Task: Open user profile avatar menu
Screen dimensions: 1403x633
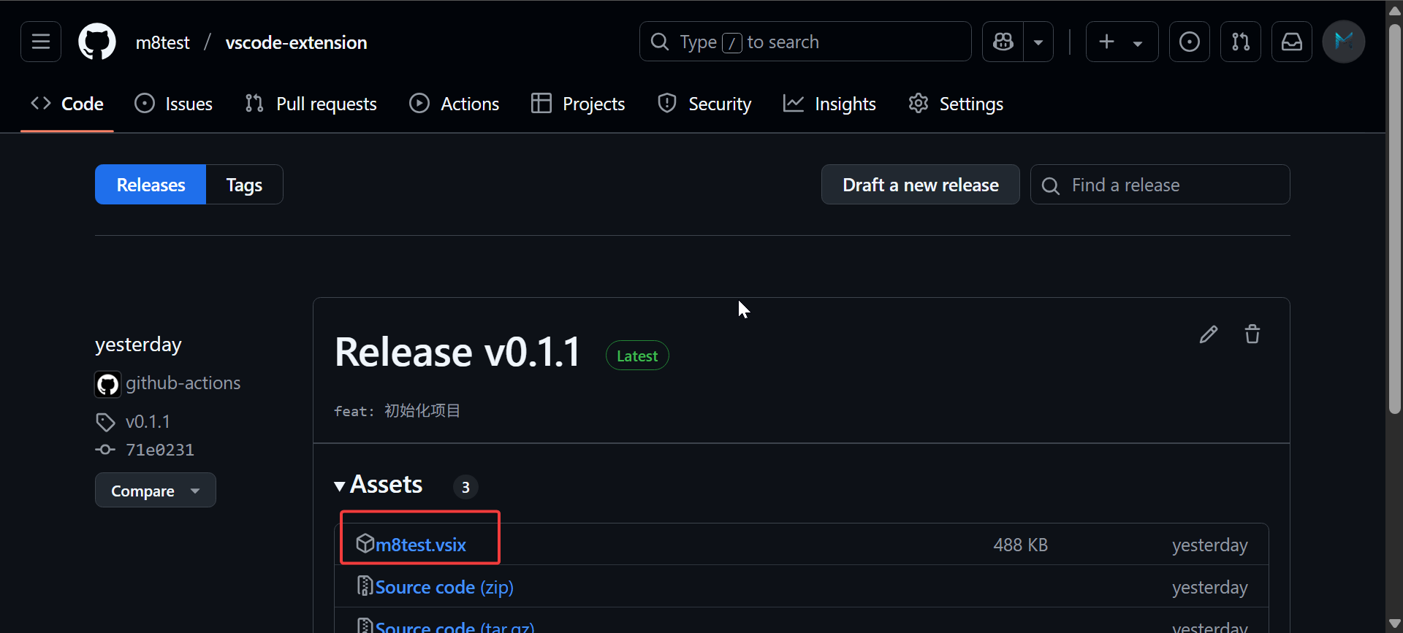Action: pos(1344,42)
